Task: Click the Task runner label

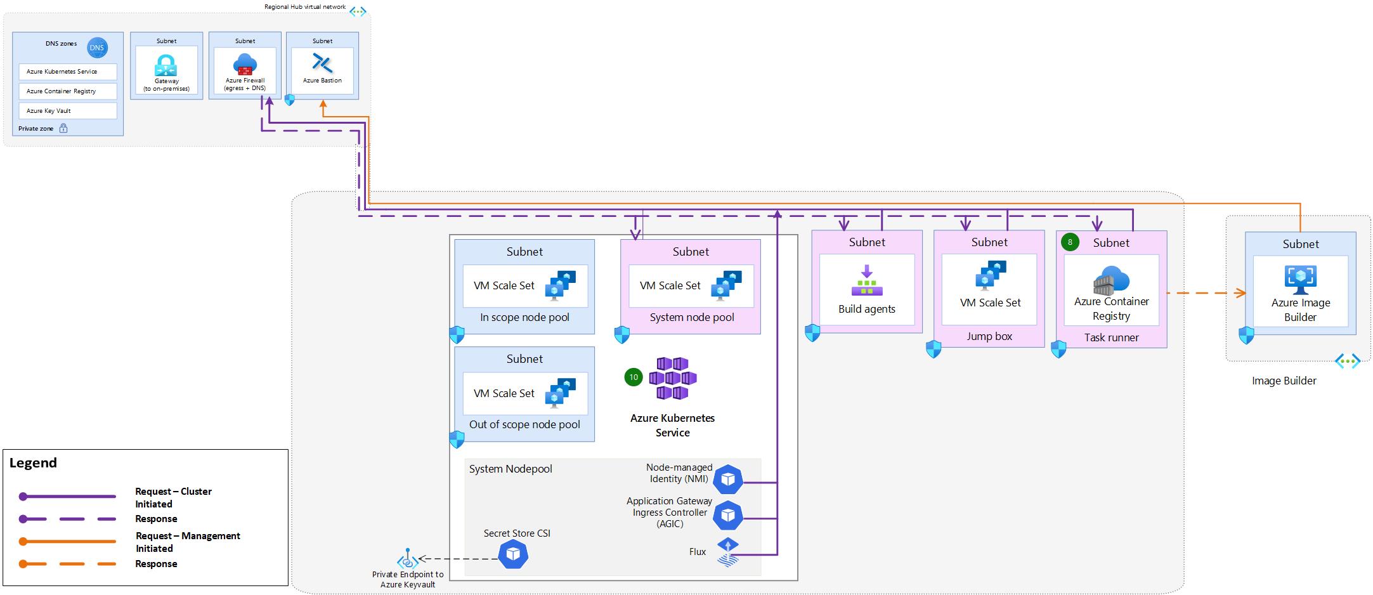Action: pyautogui.click(x=1111, y=337)
